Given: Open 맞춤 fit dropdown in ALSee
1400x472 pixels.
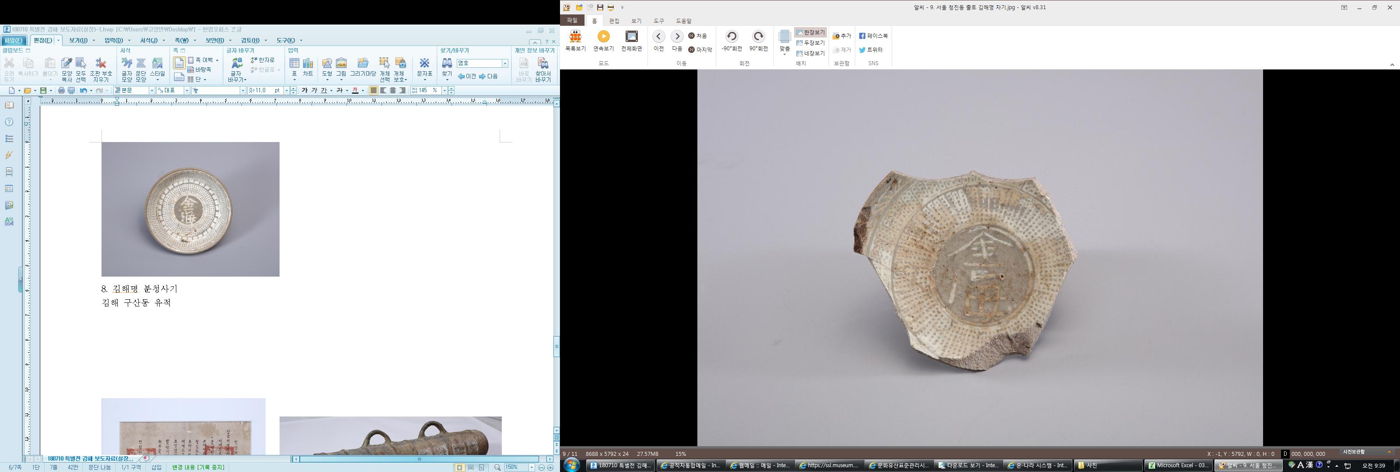Looking at the screenshot, I should point(784,43).
